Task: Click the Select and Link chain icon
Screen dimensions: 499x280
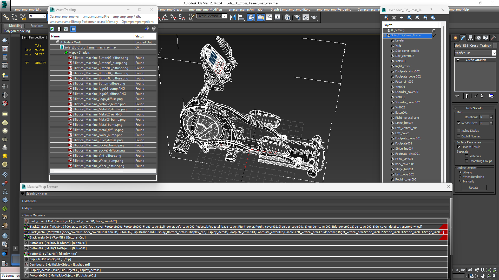Action: click(6, 17)
